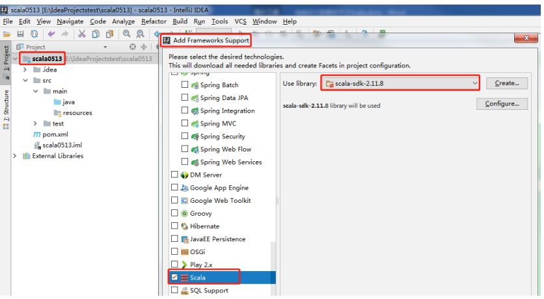Open the Refactor menu
Screen dimensions: 544x299
point(154,21)
